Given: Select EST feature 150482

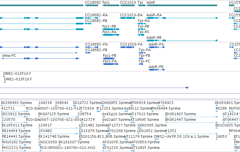Looking at the screenshot, I should click(x=58, y=134).
